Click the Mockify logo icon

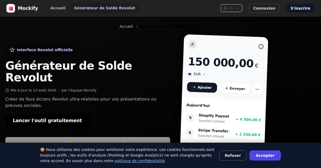(x=11, y=8)
